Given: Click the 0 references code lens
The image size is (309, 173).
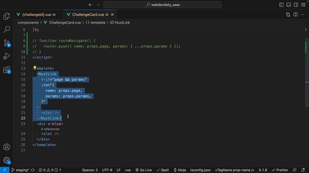Looking at the screenshot, I should pyautogui.click(x=50, y=129).
